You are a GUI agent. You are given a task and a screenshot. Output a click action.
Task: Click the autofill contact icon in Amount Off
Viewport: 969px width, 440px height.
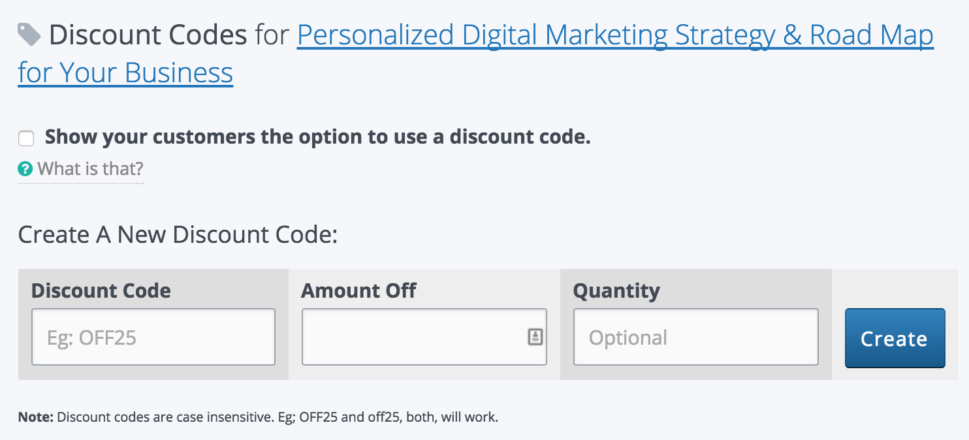(535, 337)
